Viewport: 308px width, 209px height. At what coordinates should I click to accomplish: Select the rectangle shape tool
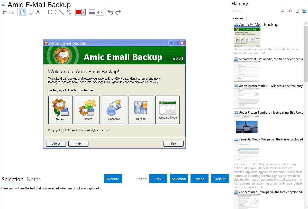[46, 12]
